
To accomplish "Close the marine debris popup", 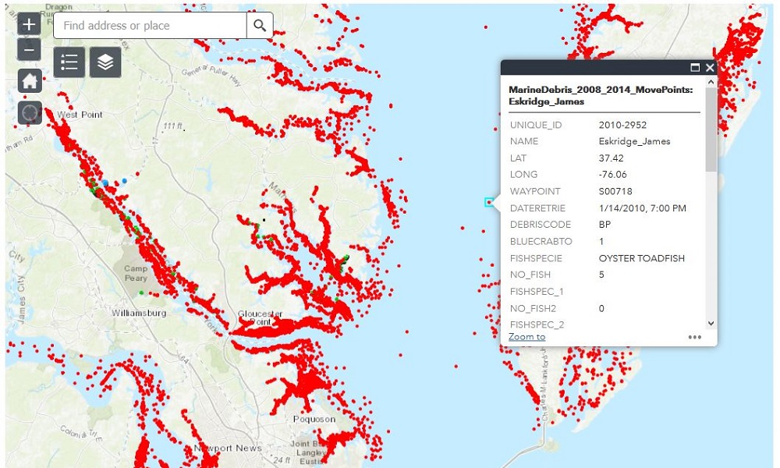I will point(710,69).
